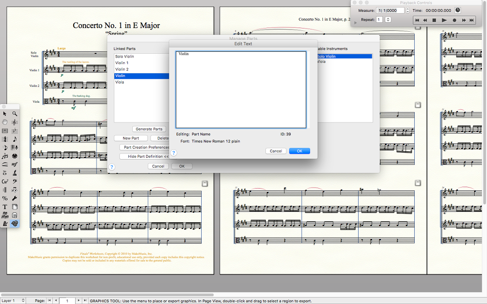The image size is (487, 304).
Task: Choose the Expression tool marked mf
Action: (x=15, y=164)
